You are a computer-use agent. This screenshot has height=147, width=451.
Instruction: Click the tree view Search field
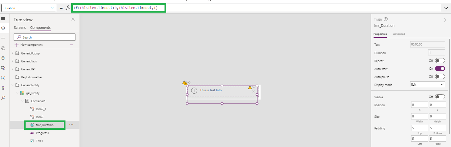(x=45, y=37)
